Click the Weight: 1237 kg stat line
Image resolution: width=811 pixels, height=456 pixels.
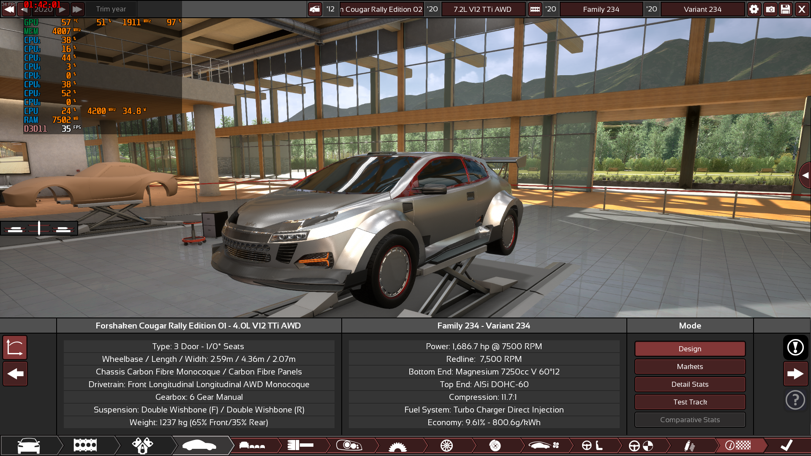199,422
